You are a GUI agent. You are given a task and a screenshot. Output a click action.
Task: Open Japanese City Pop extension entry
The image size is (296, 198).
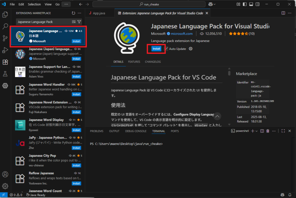pos(48,160)
